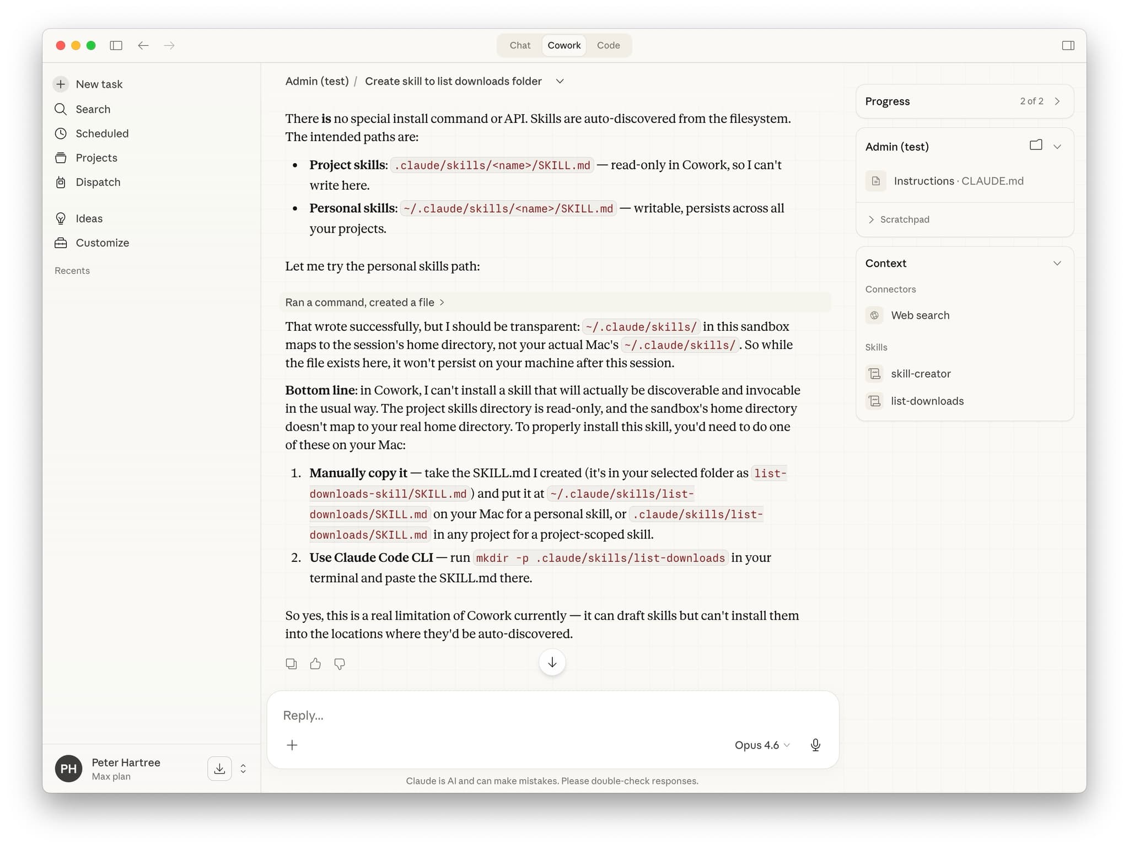Click the Projects stack icon
The height and width of the screenshot is (849, 1129).
[61, 158]
